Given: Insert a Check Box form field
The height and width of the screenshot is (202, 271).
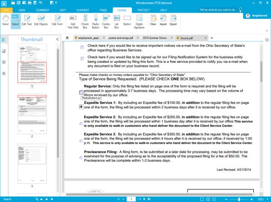Looking at the screenshot, I should point(85,22).
